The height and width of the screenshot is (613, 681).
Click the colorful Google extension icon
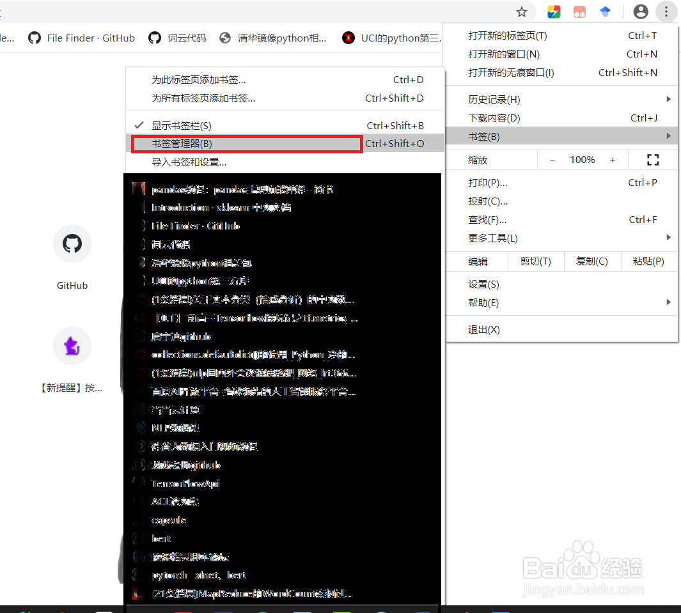554,12
